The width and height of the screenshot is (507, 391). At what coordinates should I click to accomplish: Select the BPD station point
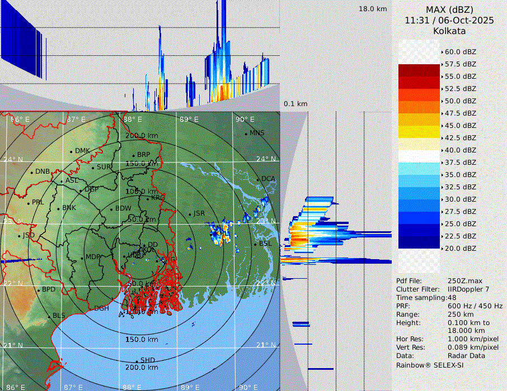click(x=39, y=290)
